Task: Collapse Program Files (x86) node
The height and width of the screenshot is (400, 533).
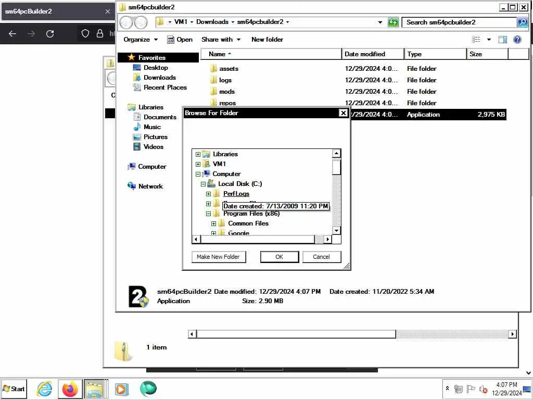Action: (x=208, y=214)
